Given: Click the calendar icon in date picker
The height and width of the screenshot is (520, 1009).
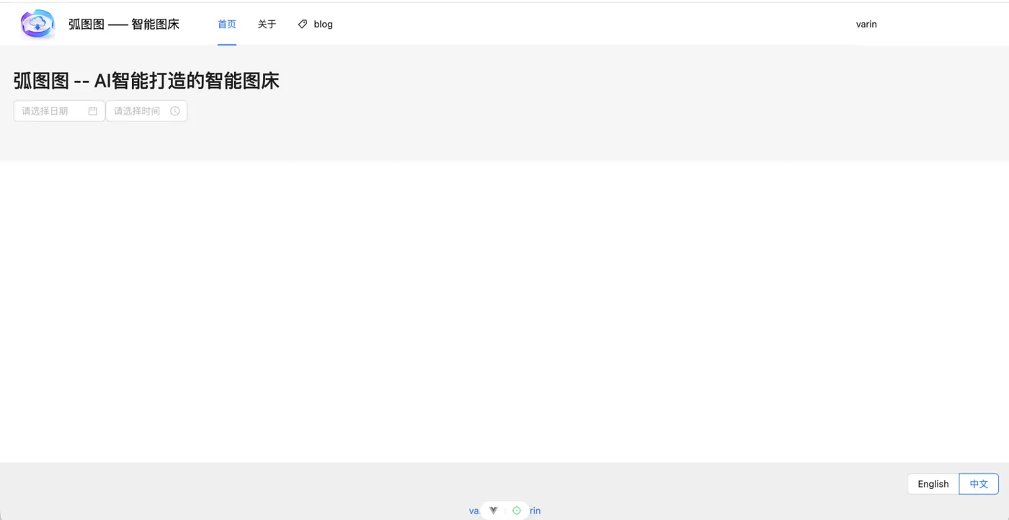Looking at the screenshot, I should (93, 111).
